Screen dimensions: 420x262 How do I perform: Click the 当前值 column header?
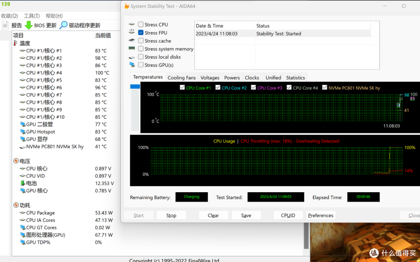tap(107, 35)
